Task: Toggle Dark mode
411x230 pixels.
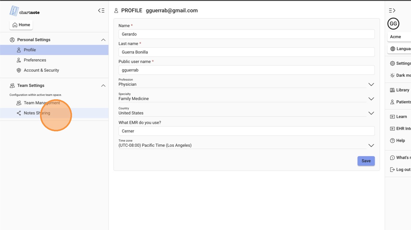Action: (x=400, y=75)
